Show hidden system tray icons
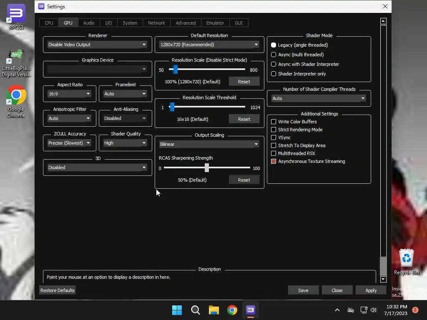The image size is (427, 320). coord(337,310)
